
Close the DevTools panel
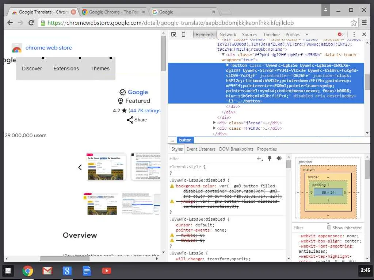[x=364, y=34]
